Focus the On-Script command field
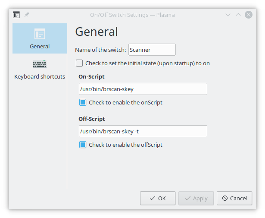Viewport: 265px width, 218px height. point(143,89)
